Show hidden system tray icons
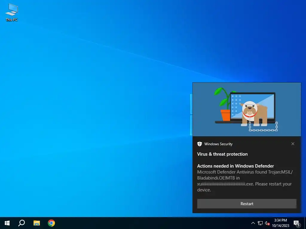The width and height of the screenshot is (306, 229). coord(253,223)
